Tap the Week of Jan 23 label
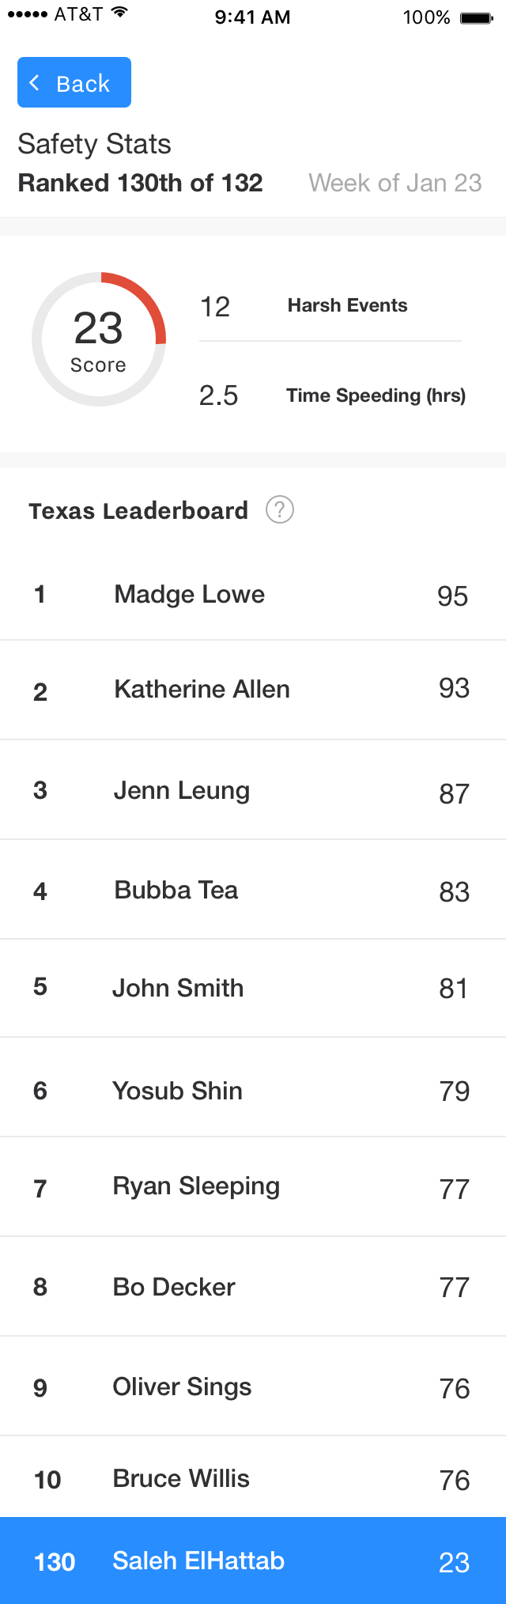This screenshot has width=506, height=1604. 395,183
